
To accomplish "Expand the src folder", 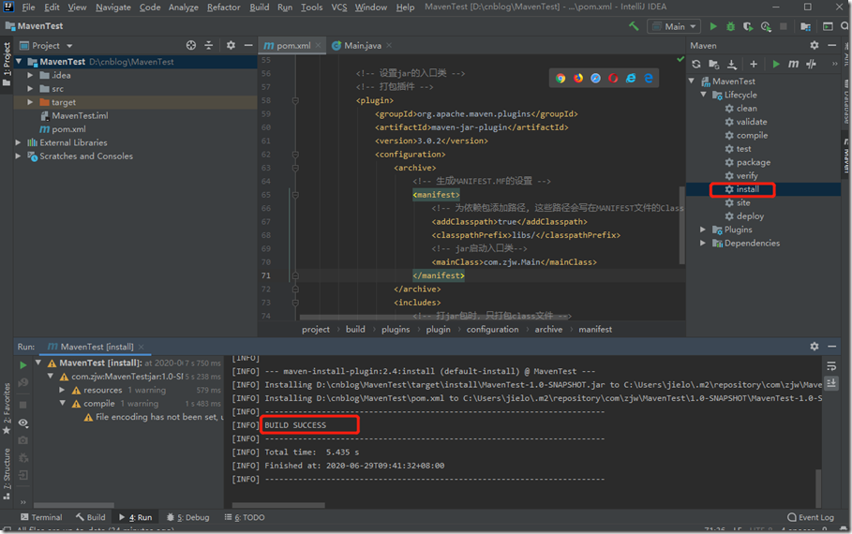I will click(x=30, y=89).
